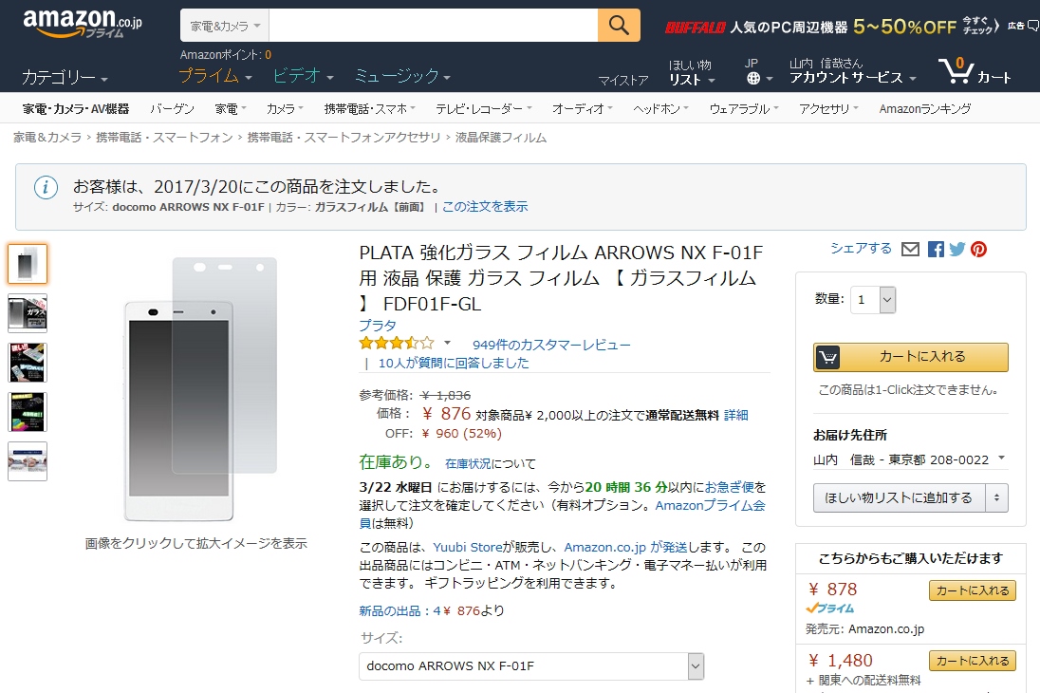Screen dimensions: 1040x693
Task: Open wishlist button's list chooser arrow
Action: (996, 497)
